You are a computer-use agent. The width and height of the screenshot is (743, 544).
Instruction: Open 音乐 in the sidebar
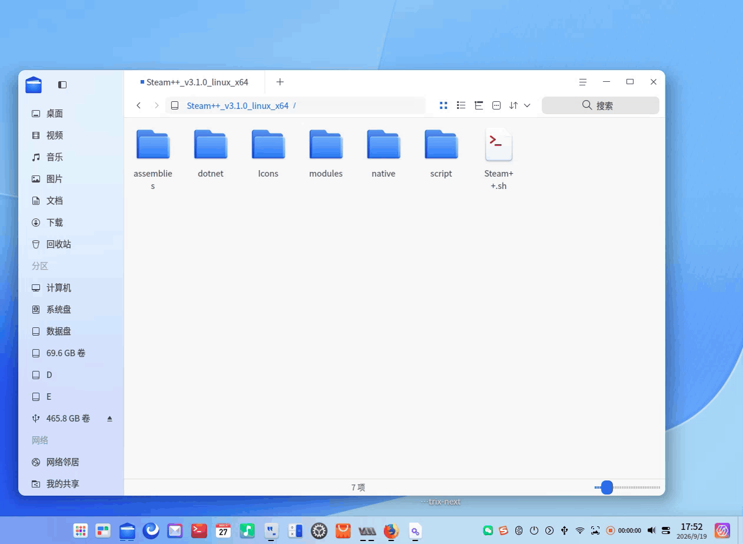point(71,157)
